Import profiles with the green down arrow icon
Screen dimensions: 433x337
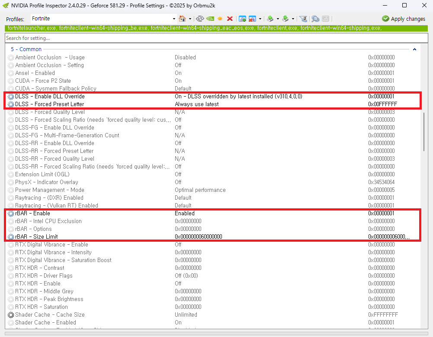pyautogui.click(x=285, y=19)
